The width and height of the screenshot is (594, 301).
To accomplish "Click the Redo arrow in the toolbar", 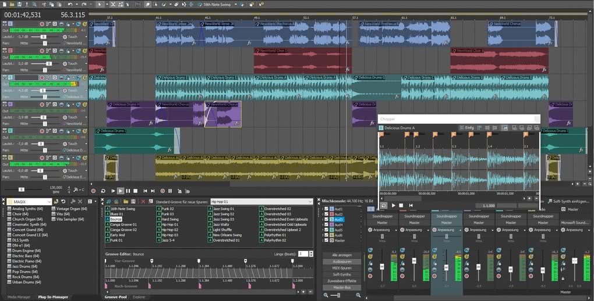I will [x=84, y=4].
